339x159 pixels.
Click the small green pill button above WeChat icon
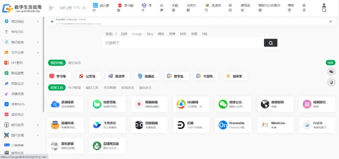pyautogui.click(x=331, y=63)
